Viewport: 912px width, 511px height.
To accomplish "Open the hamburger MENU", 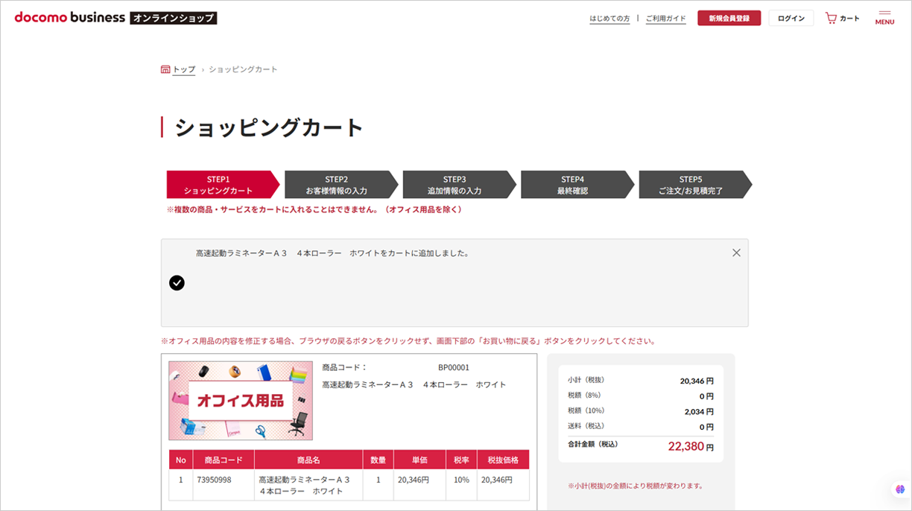I will [x=884, y=18].
